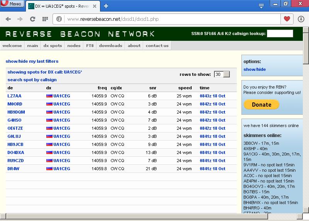Click 25 wpm speed value
This screenshot has width=309, height=221.
[x=184, y=96]
